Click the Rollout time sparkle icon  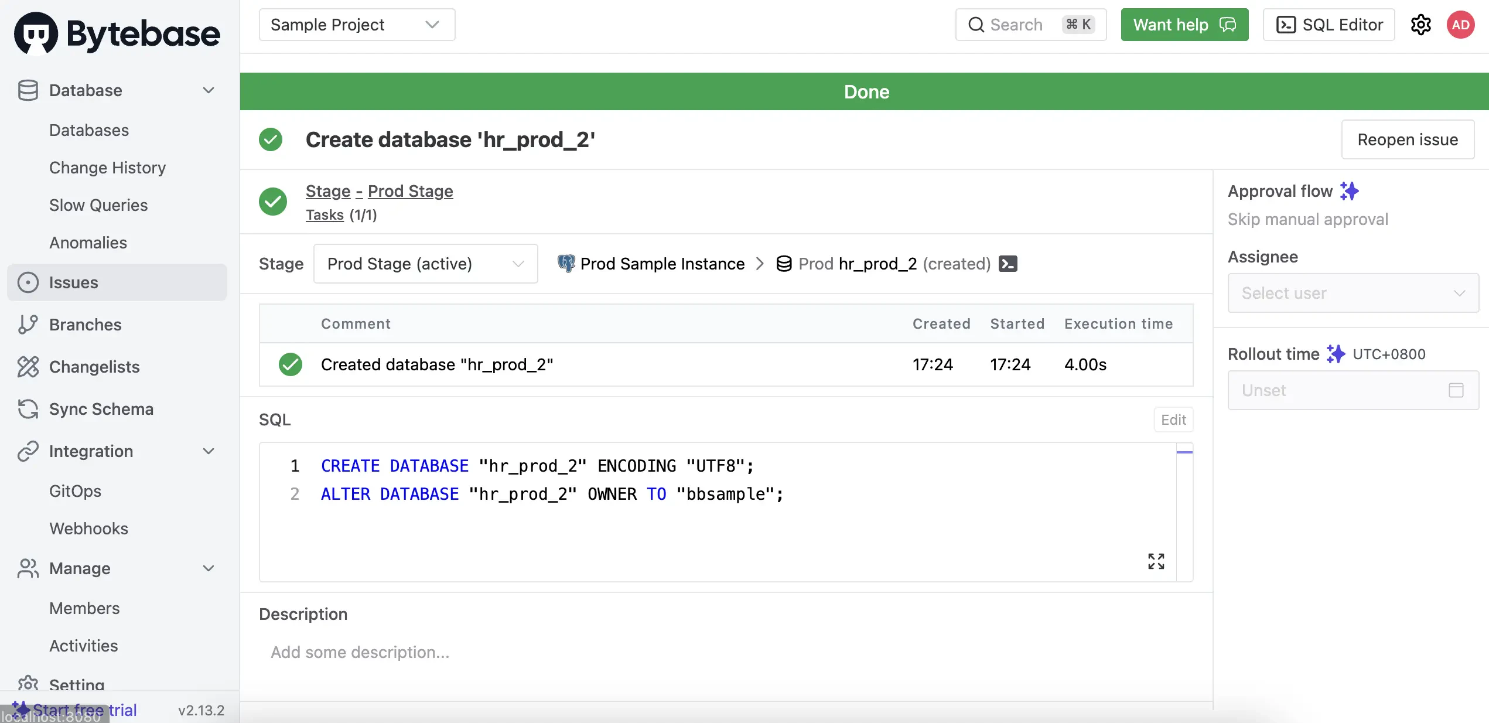[1336, 354]
